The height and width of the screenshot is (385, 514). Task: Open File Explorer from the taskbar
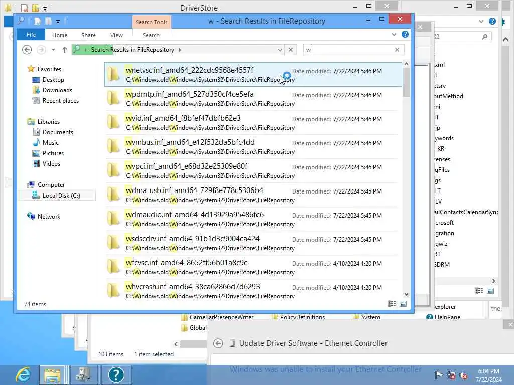[x=52, y=375]
